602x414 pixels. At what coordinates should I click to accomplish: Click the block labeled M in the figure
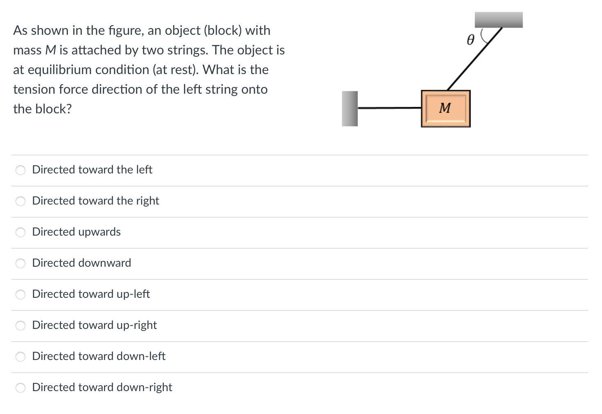[445, 108]
